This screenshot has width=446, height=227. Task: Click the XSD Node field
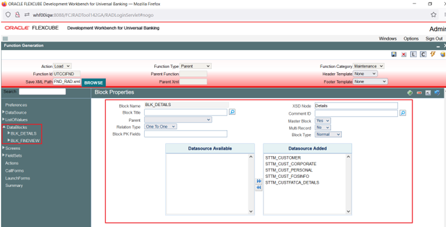click(x=356, y=106)
